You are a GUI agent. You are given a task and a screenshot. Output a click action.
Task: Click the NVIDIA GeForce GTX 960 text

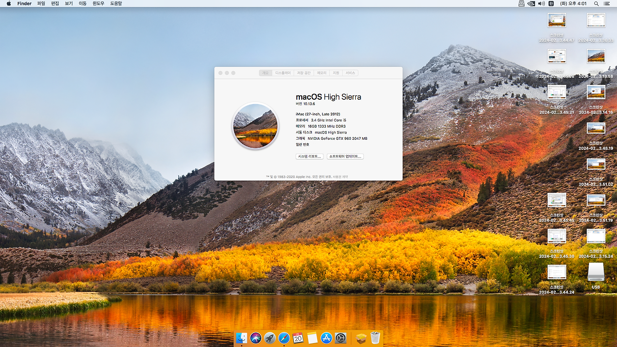[x=337, y=138]
